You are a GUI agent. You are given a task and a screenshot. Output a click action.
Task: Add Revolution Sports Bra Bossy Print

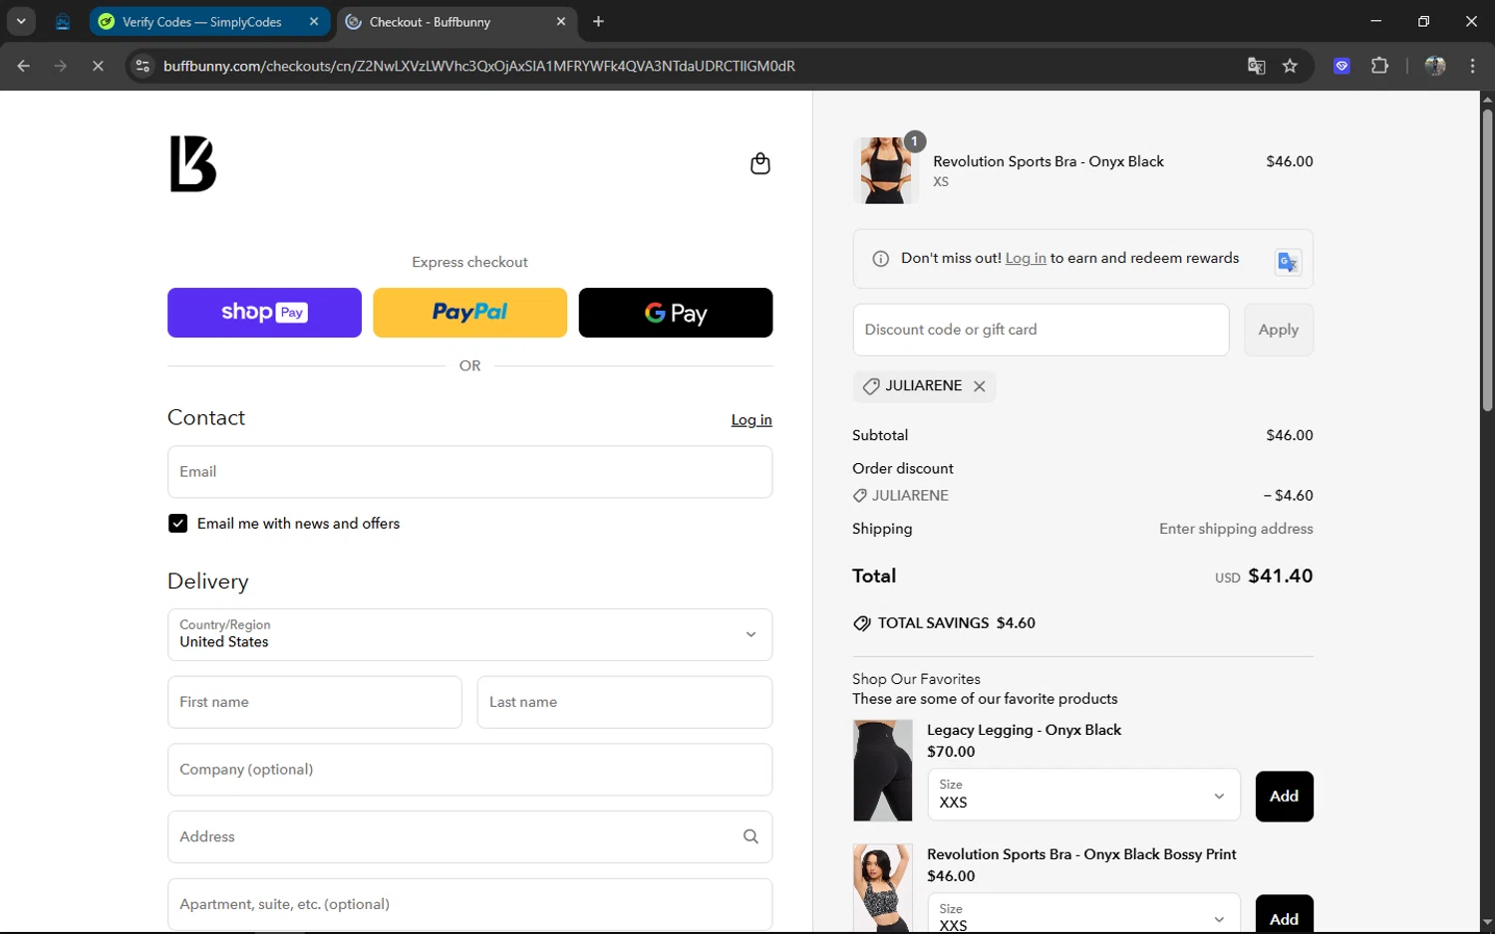pyautogui.click(x=1284, y=916)
